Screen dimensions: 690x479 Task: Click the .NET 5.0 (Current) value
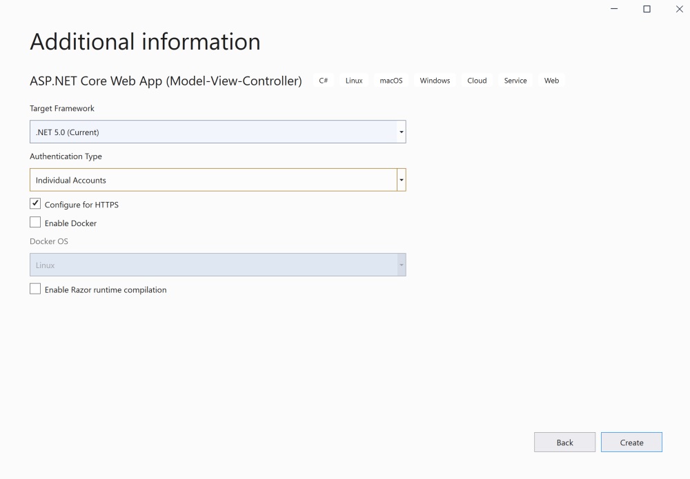pyautogui.click(x=68, y=132)
